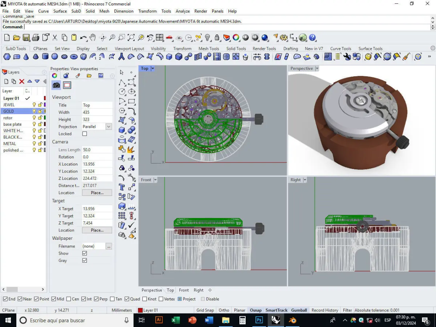Screen dimensions: 436x327
Task: Open Help with the question mark icon
Action: 312,37
